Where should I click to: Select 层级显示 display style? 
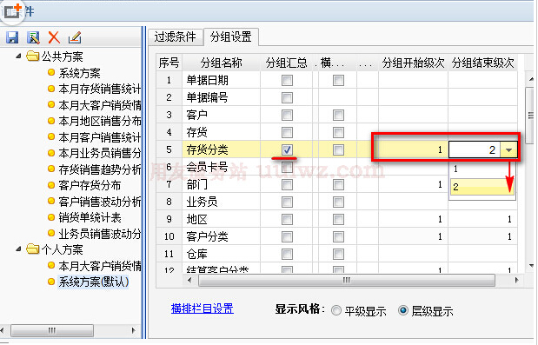(403, 310)
